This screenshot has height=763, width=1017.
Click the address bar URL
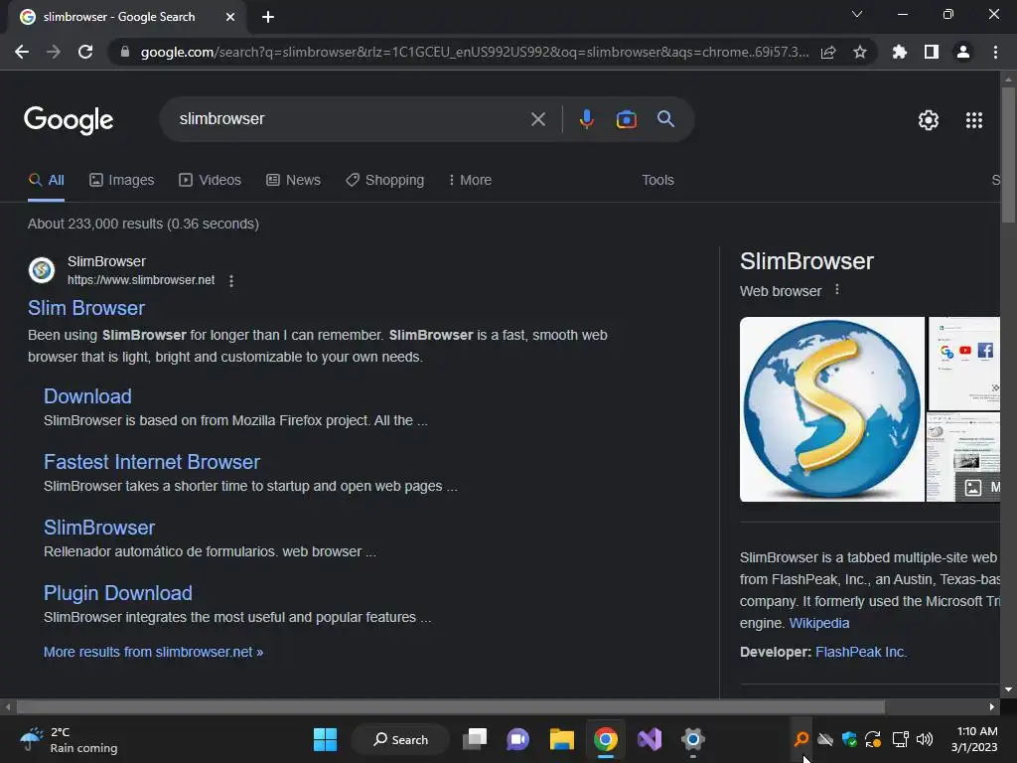point(474,52)
